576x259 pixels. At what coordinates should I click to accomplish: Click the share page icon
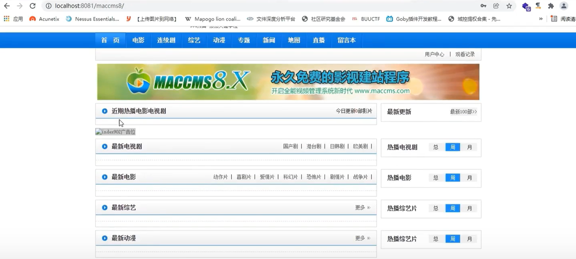pyautogui.click(x=496, y=6)
